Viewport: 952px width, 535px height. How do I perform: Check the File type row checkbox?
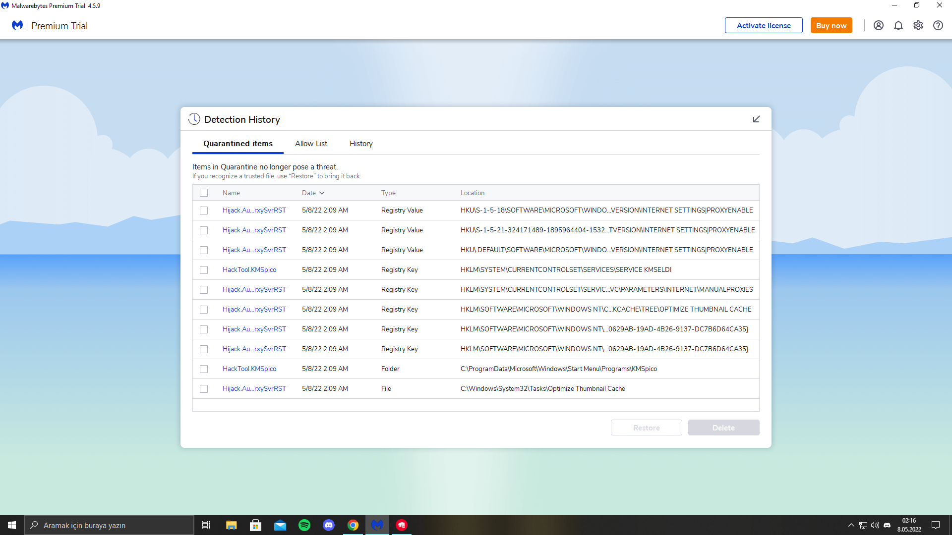coord(204,389)
